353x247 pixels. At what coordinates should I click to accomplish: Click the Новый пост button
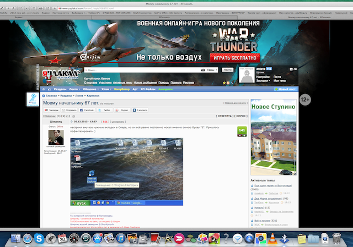[x=285, y=89]
